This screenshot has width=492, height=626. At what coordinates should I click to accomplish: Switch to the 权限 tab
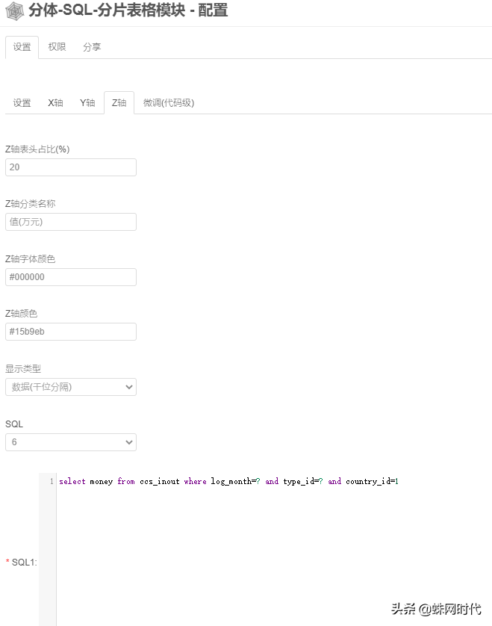pos(57,47)
